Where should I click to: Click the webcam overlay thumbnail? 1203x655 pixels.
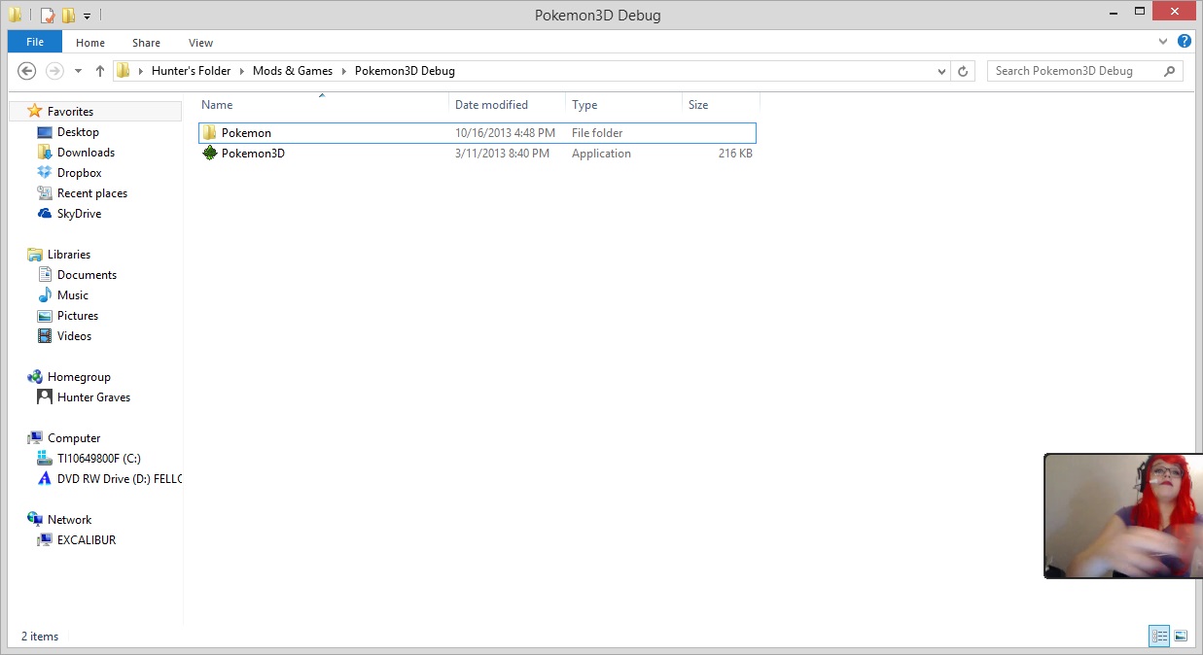[1123, 516]
